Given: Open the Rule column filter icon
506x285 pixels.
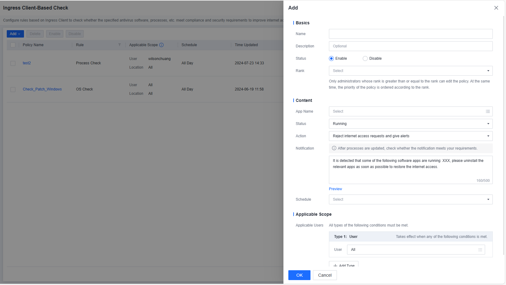Looking at the screenshot, I should (120, 45).
